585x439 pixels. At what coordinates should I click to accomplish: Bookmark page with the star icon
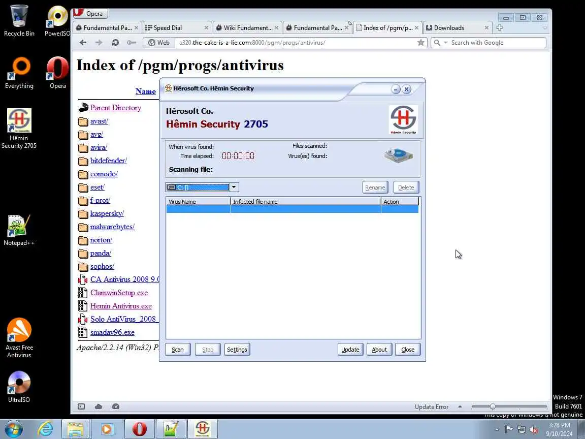pyautogui.click(x=421, y=43)
